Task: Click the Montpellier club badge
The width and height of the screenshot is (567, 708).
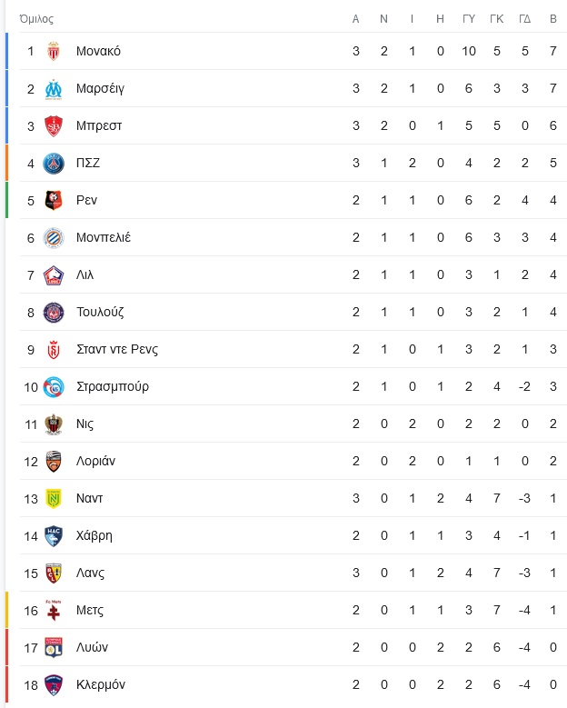Action: click(54, 237)
